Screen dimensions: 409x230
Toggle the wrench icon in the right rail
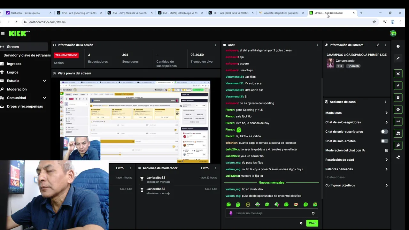point(398,145)
